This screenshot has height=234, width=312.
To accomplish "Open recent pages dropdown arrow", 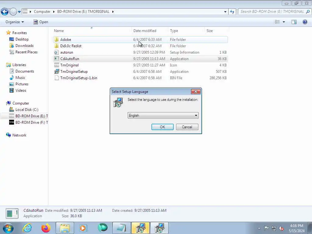I will point(19,12).
